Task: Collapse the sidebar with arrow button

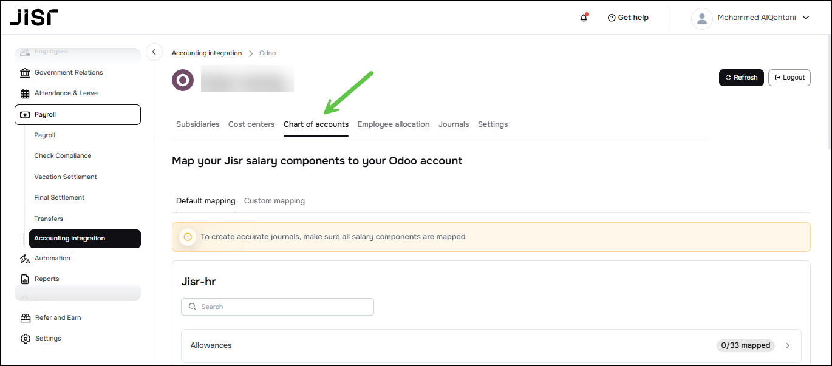Action: pos(154,52)
